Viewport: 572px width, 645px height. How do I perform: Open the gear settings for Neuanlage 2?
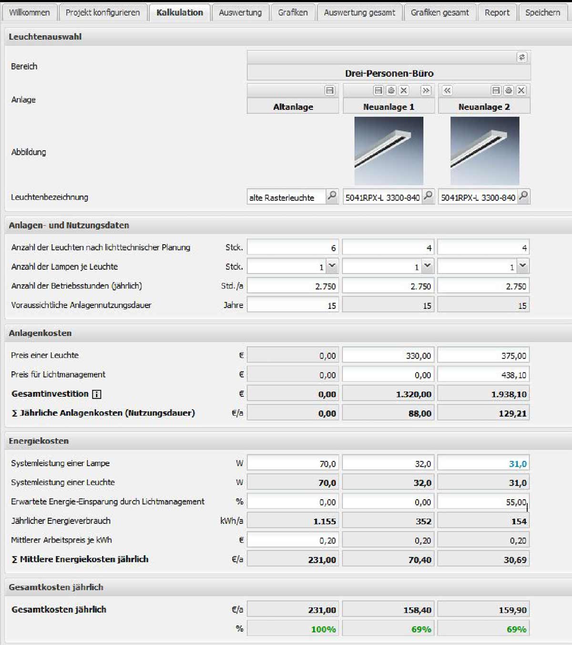[509, 91]
